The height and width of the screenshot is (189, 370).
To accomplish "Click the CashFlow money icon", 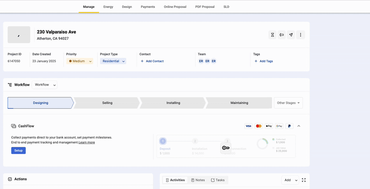I will coord(14,126).
